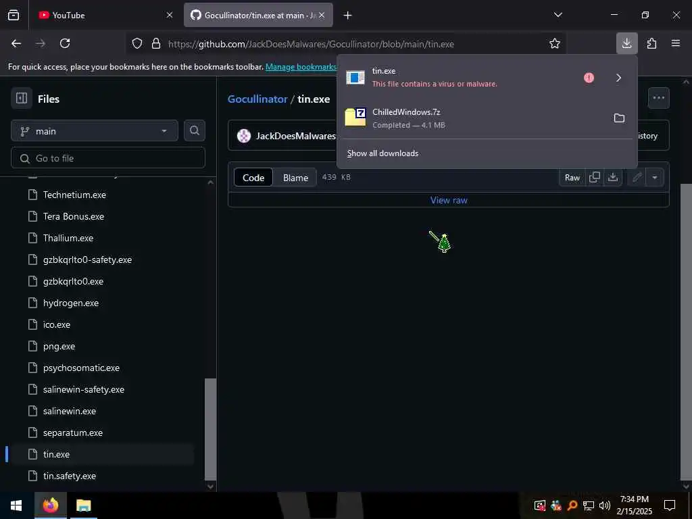Screen dimensions: 692x519
Task: Open the Firefox View icon
Action: 14,15
